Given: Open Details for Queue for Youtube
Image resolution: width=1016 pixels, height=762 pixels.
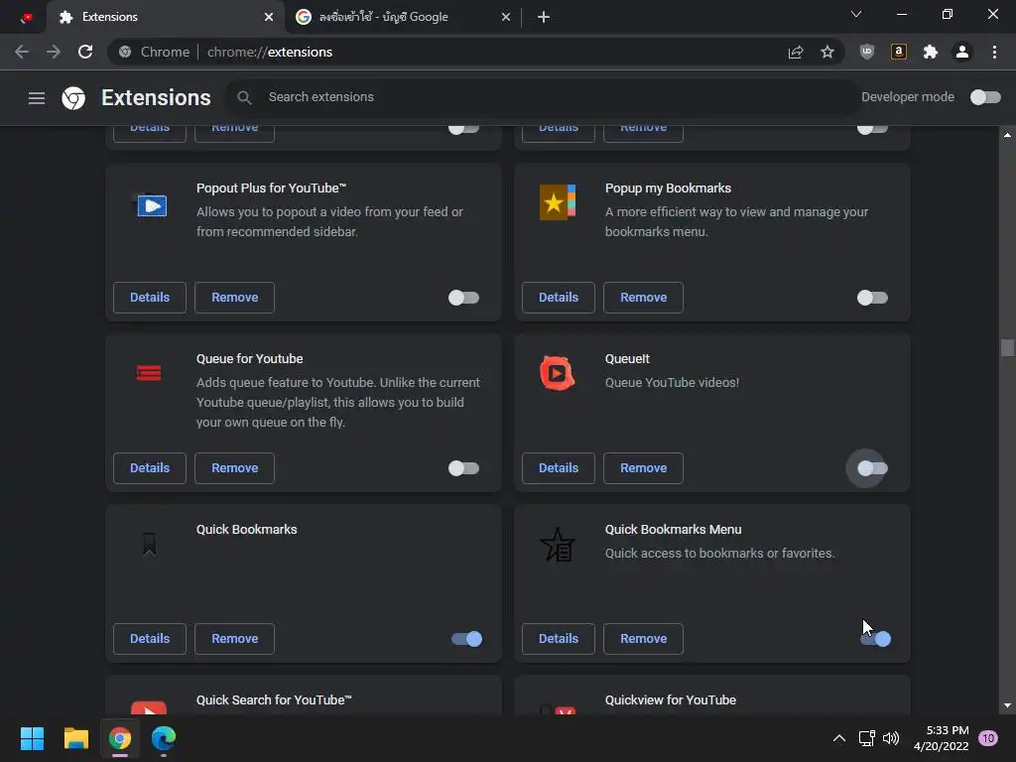Looking at the screenshot, I should point(150,468).
